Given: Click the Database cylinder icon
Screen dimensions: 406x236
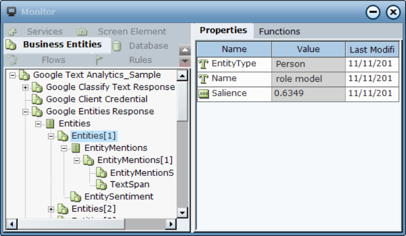Looking at the screenshot, I should pos(117,47).
